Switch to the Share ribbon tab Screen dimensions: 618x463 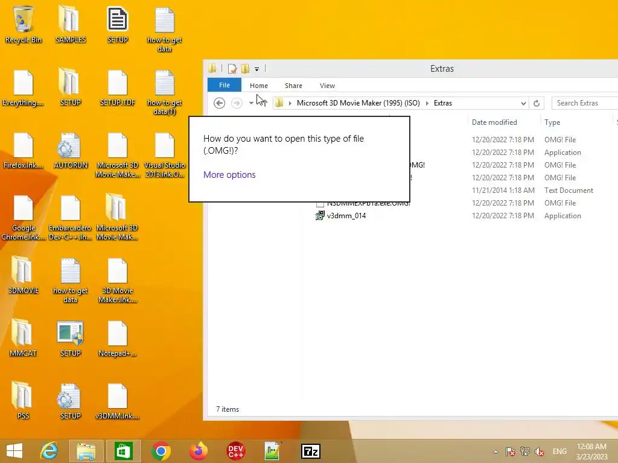[293, 86]
